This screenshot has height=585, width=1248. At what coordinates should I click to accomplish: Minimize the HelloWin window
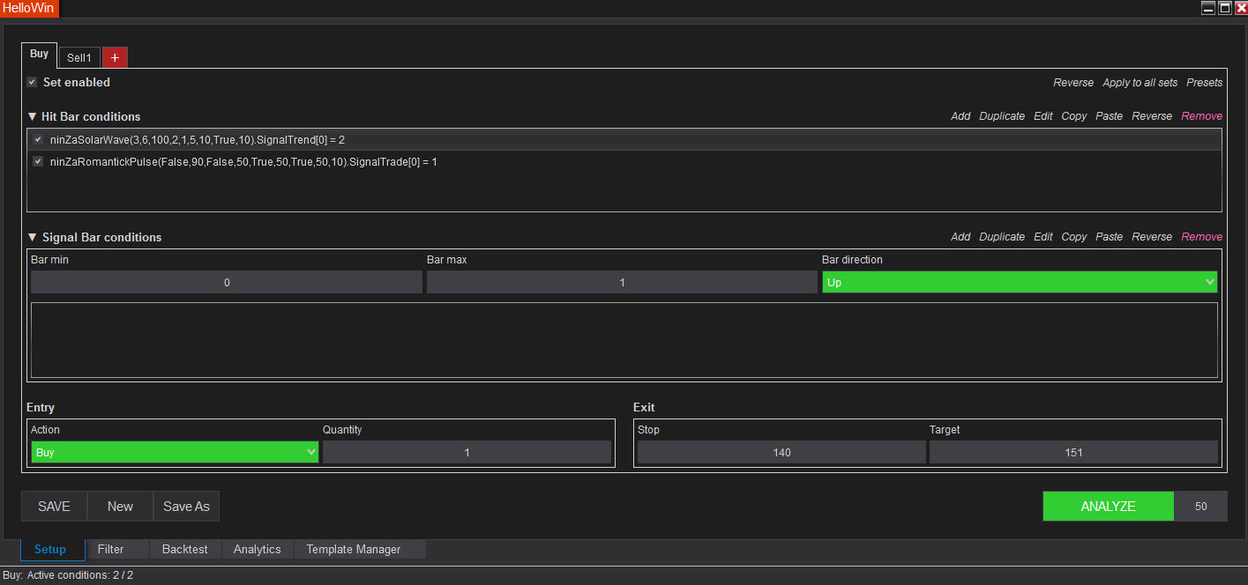point(1208,8)
